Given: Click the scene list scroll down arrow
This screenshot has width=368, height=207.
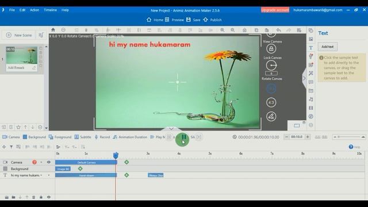Looking at the screenshot, I should (x=46, y=128).
